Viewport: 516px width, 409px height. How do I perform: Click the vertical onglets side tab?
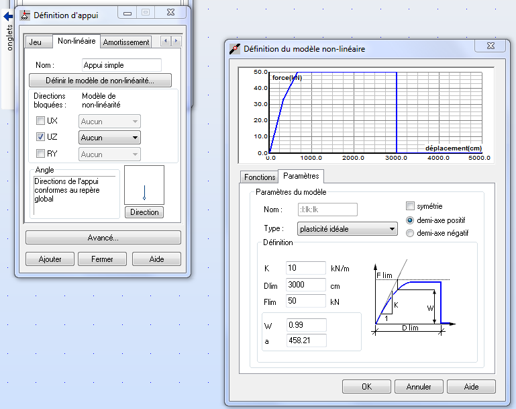9,38
